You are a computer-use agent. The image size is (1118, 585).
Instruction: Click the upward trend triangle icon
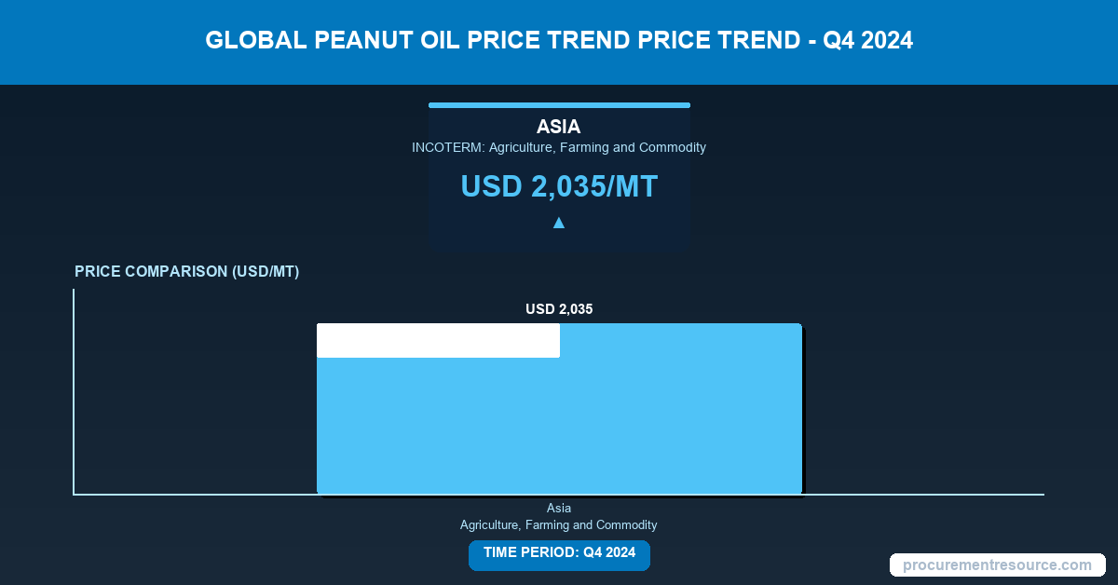point(559,223)
